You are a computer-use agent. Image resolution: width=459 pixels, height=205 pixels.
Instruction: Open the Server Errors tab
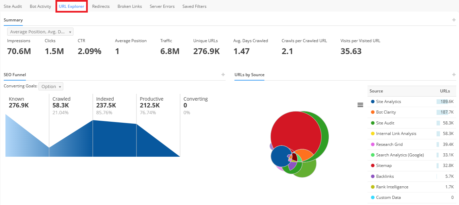(162, 6)
